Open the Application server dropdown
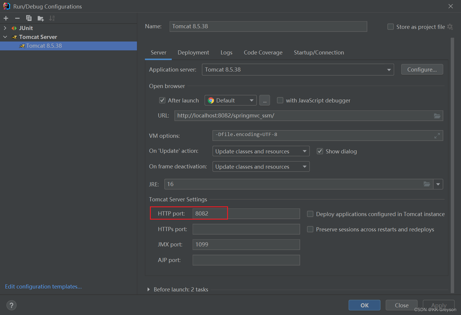Screen dimensions: 461x315 [x=298, y=70]
